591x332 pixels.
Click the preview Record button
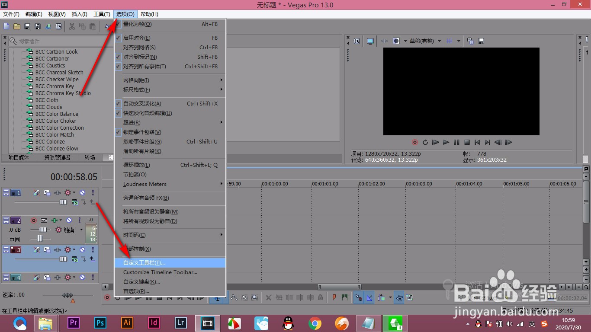pyautogui.click(x=415, y=142)
